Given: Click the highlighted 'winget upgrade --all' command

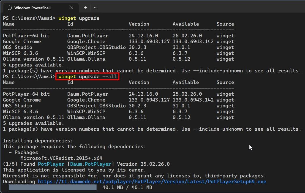Looking at the screenshot, I should 88,77.
